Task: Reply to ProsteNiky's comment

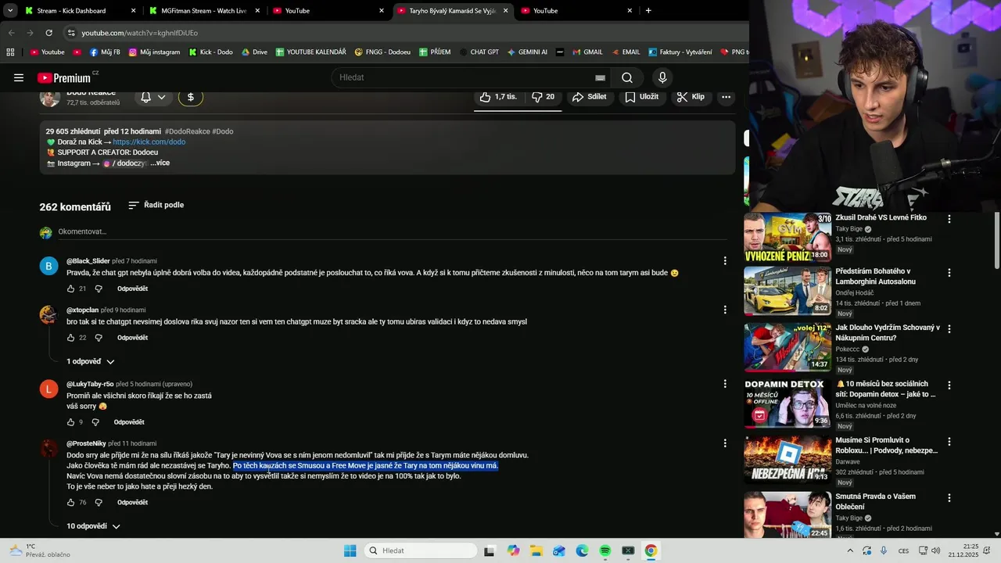Action: [132, 503]
